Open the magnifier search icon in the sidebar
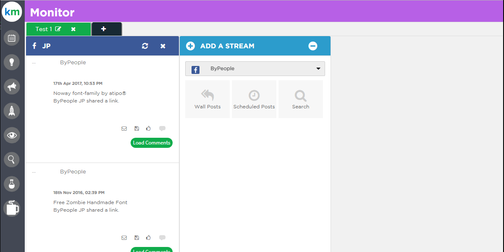 [x=12, y=160]
